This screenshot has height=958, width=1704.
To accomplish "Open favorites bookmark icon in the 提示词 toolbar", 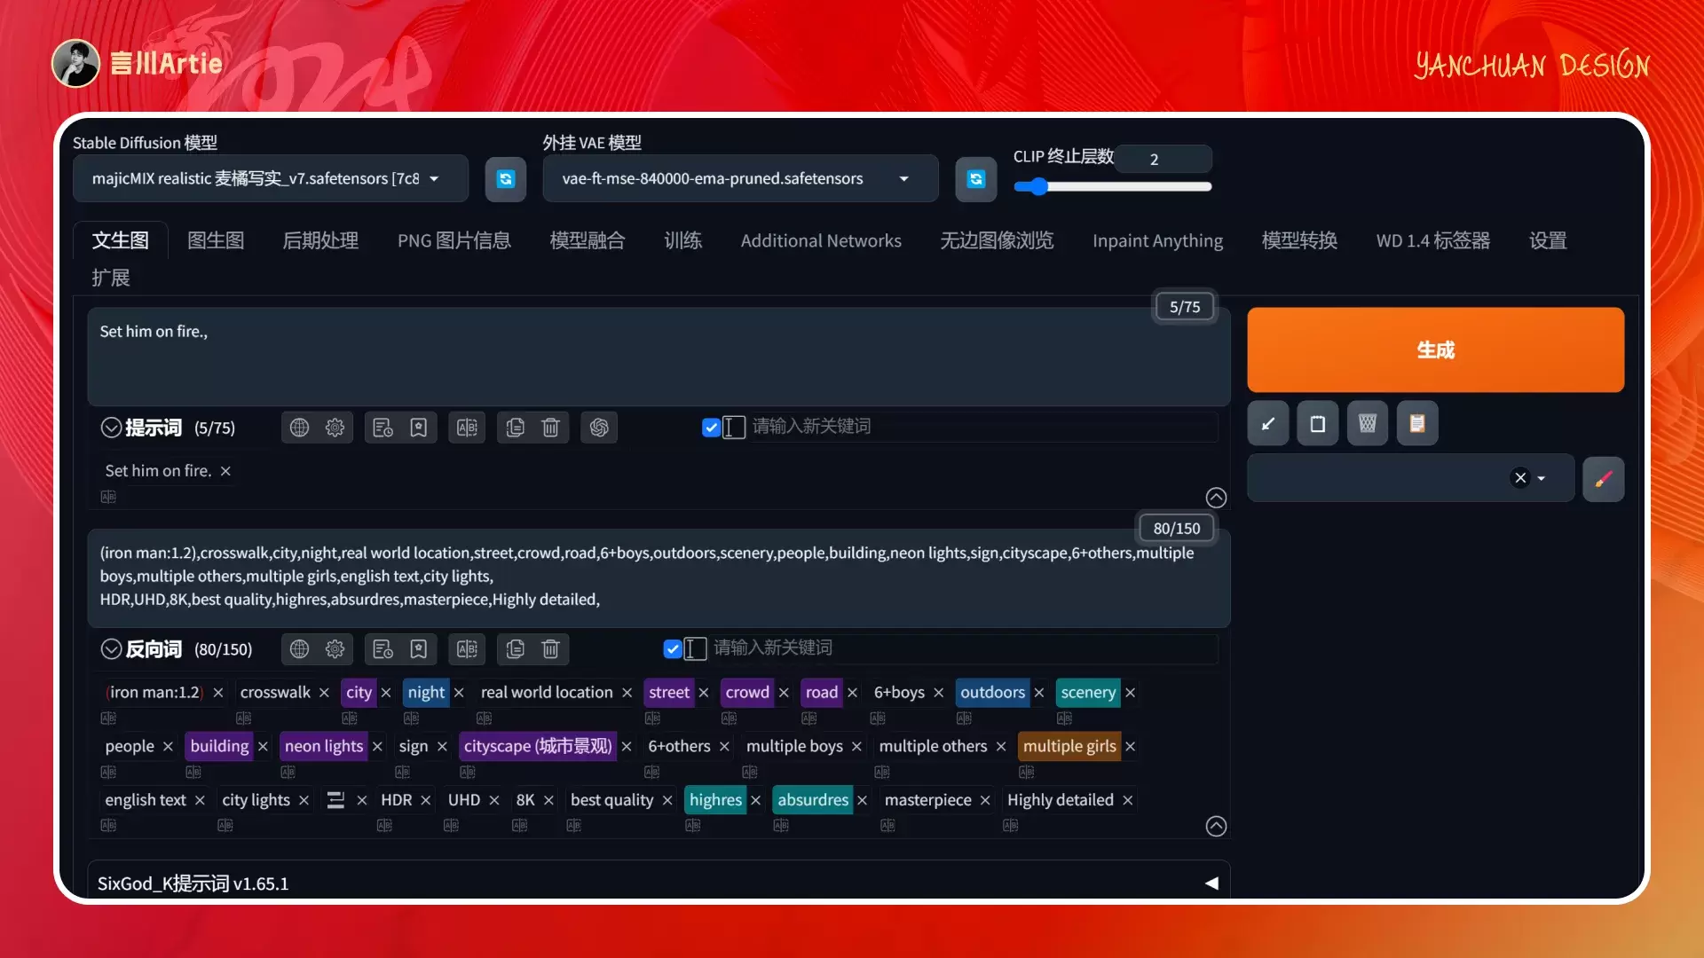I will 419,428.
